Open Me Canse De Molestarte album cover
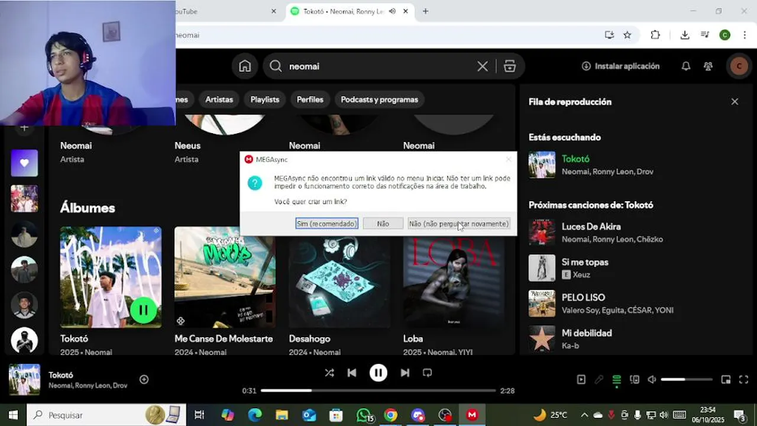This screenshot has height=426, width=757. (225, 277)
